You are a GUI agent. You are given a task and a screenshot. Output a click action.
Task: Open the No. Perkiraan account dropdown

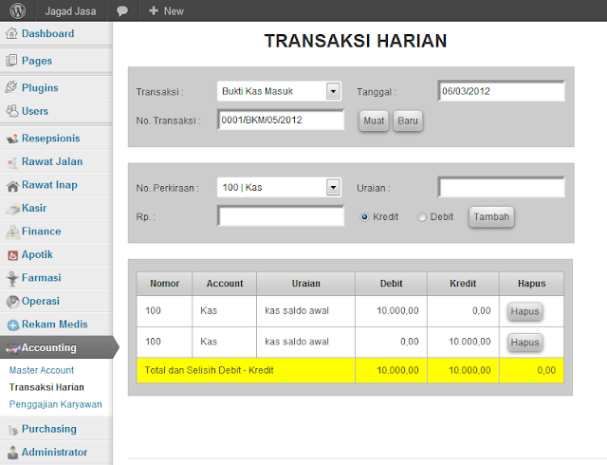click(279, 188)
